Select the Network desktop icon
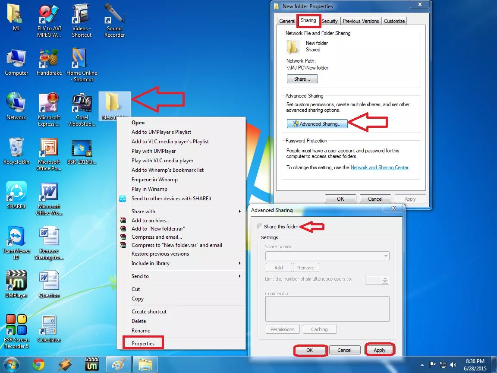 pos(16,107)
